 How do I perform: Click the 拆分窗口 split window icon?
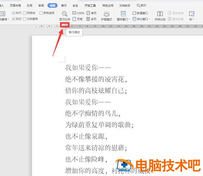point(134,19)
